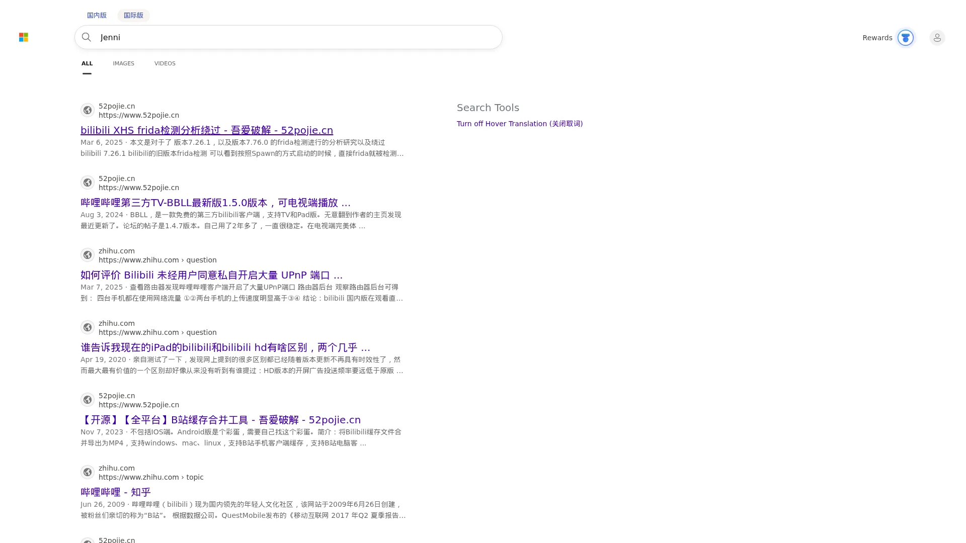Click the search magnifier icon
Screen dimensions: 966x543
click(x=87, y=37)
